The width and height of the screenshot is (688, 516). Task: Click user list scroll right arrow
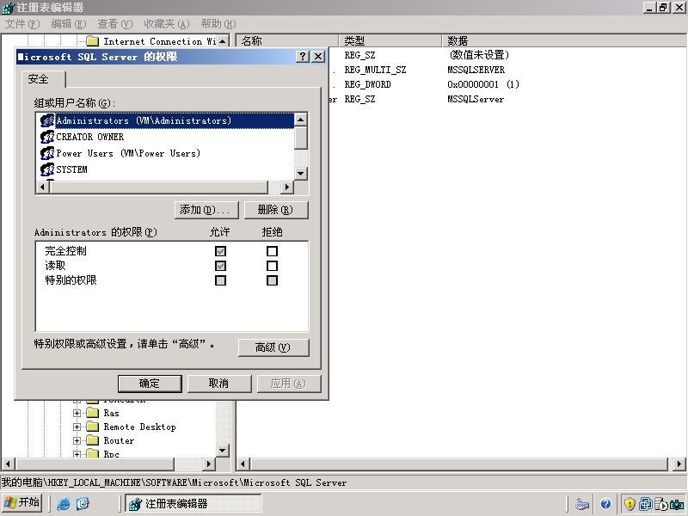tap(287, 187)
